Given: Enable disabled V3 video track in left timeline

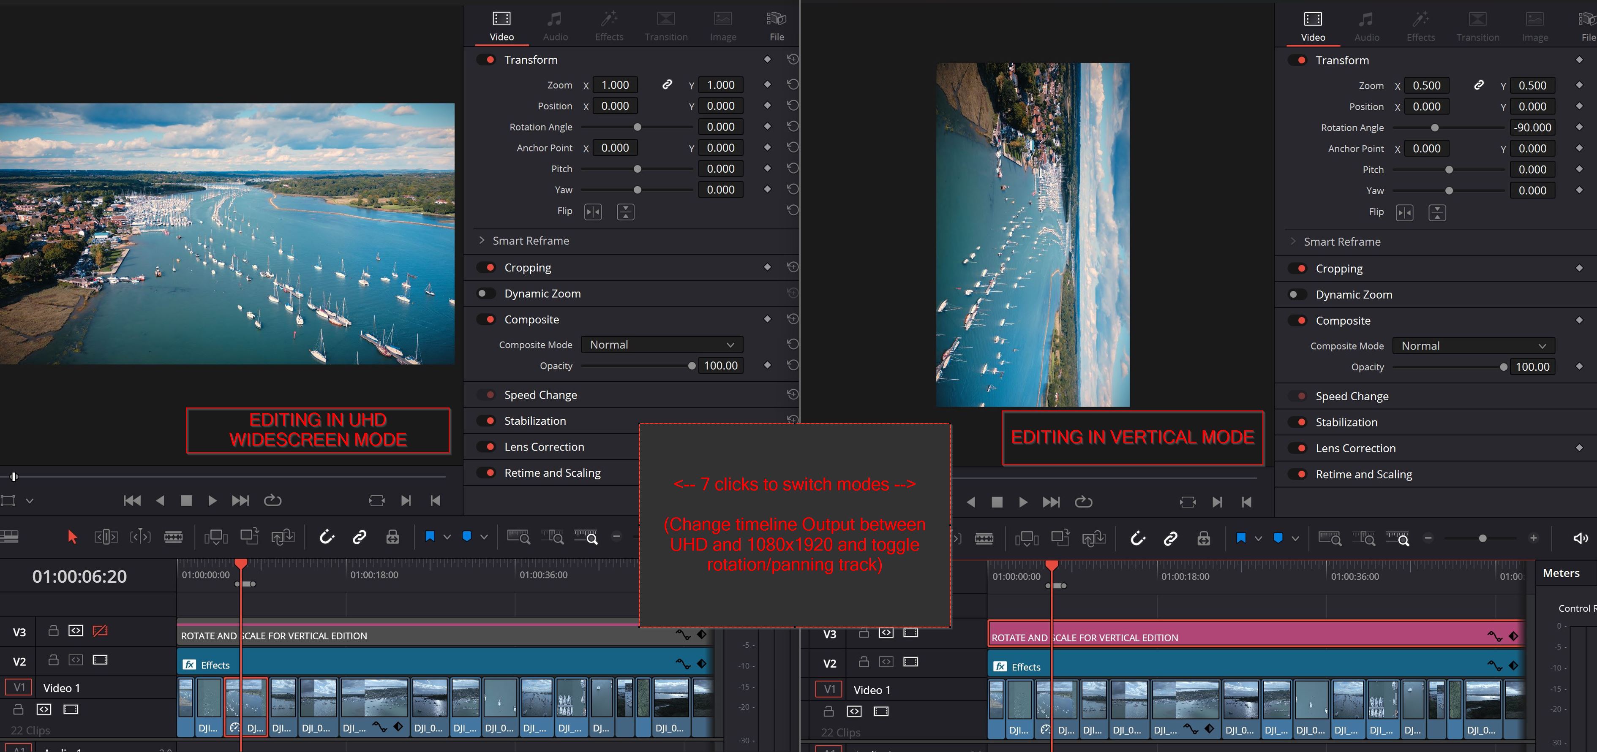Looking at the screenshot, I should tap(100, 630).
